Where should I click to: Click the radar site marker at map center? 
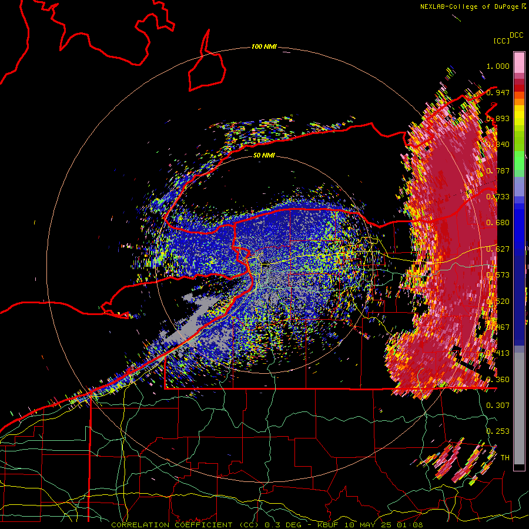(x=265, y=265)
